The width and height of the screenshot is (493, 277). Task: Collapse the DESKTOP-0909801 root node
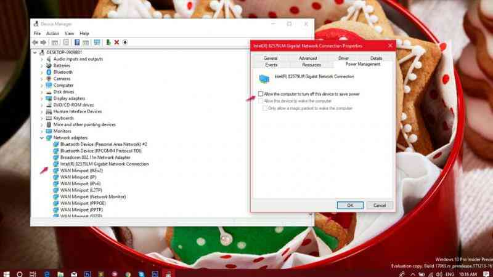pyautogui.click(x=35, y=52)
